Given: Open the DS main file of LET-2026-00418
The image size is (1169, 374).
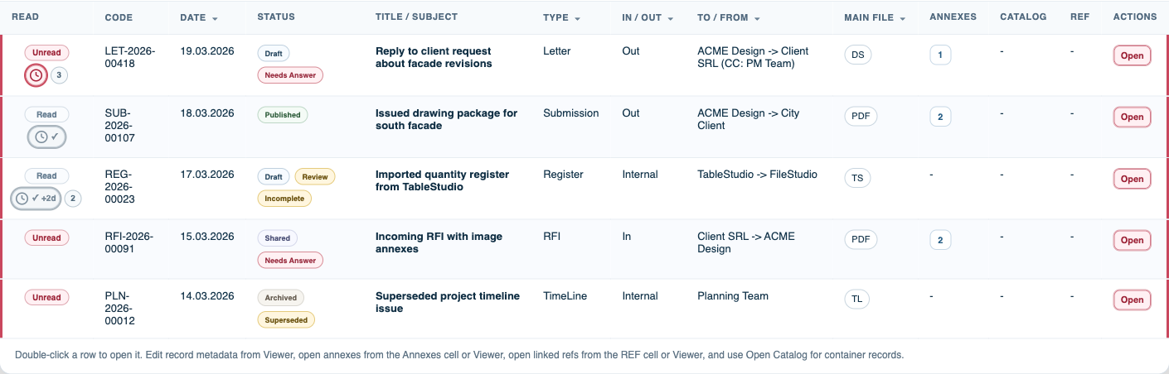Looking at the screenshot, I should point(858,55).
